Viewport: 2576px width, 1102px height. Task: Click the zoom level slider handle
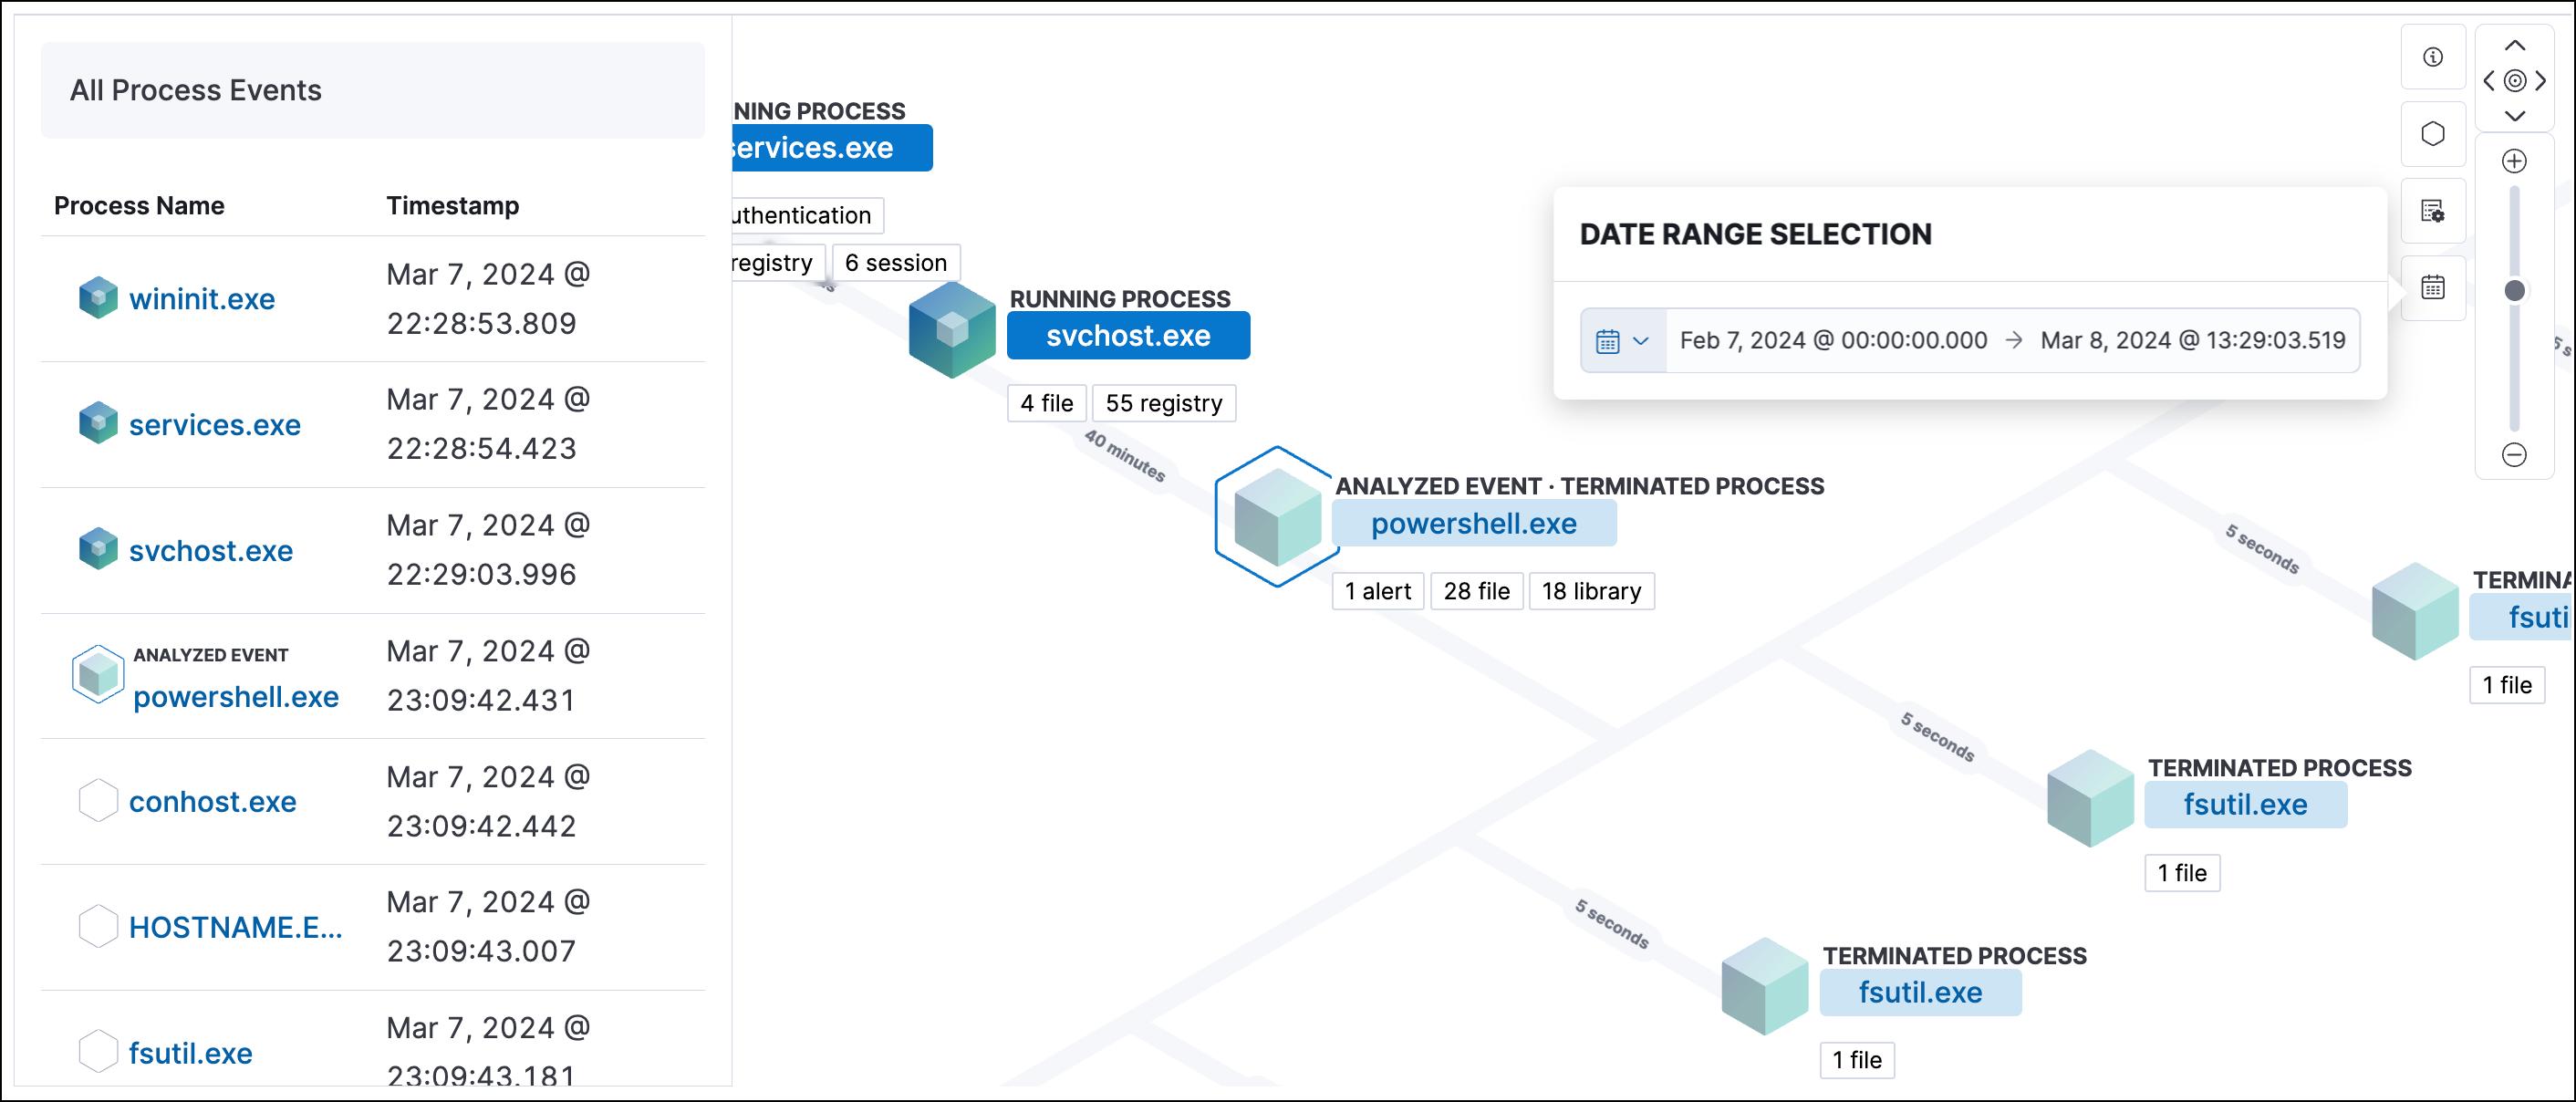2514,291
